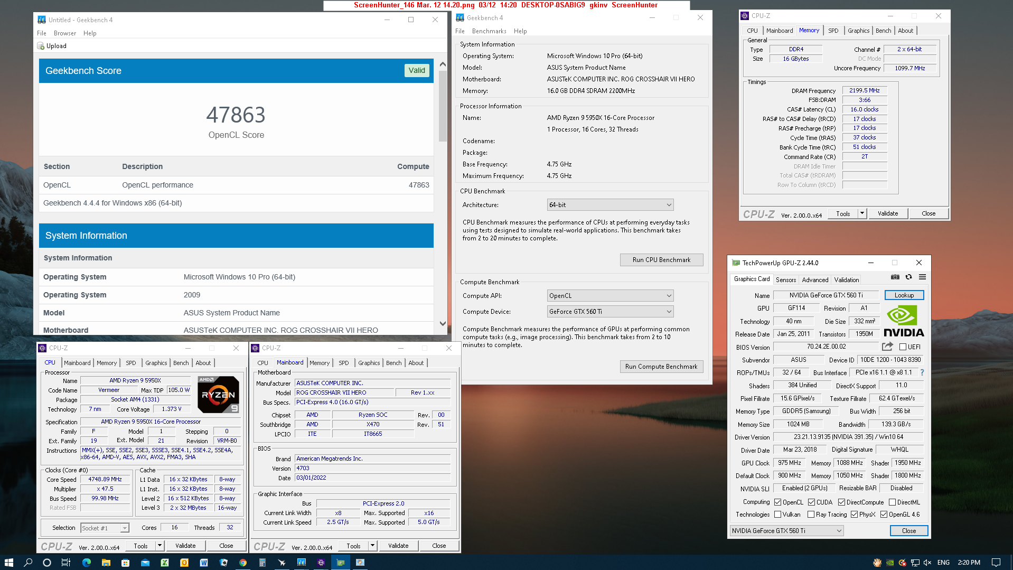This screenshot has width=1013, height=570.
Task: Click the CPU-Z purple taskbar icon
Action: pyautogui.click(x=321, y=563)
